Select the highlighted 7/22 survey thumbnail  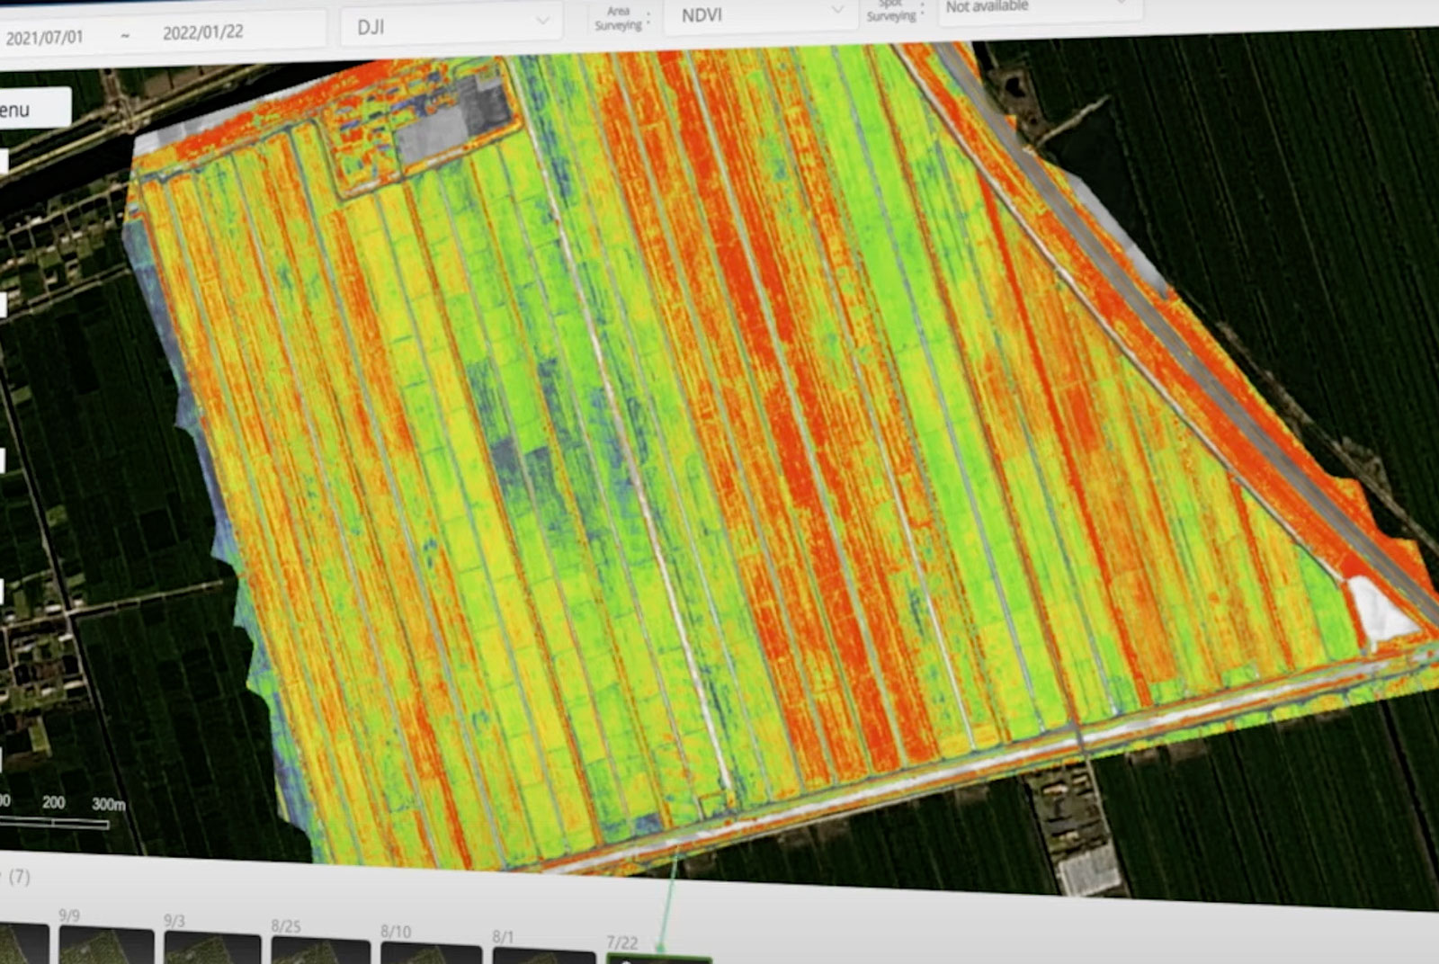tap(659, 958)
